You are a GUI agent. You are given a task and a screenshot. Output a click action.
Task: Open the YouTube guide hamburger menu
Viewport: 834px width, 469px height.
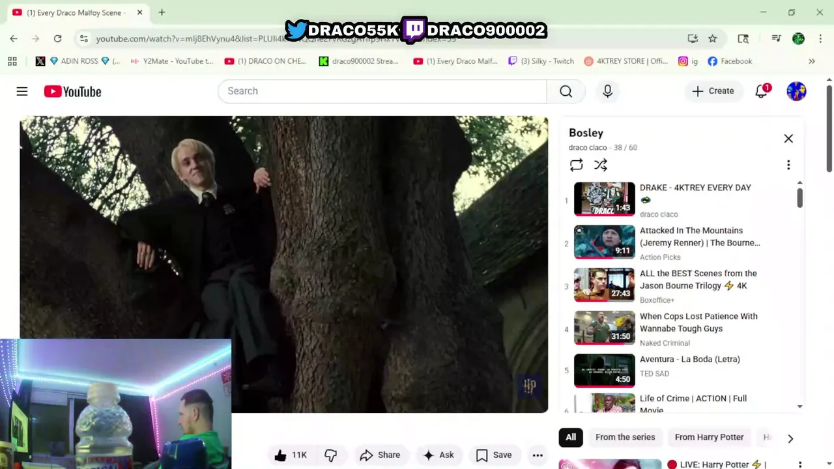[x=22, y=91]
